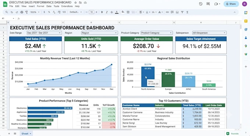Screen dimensions: 250x136
Task: Toggle italic formatting
Action: coord(107,12)
